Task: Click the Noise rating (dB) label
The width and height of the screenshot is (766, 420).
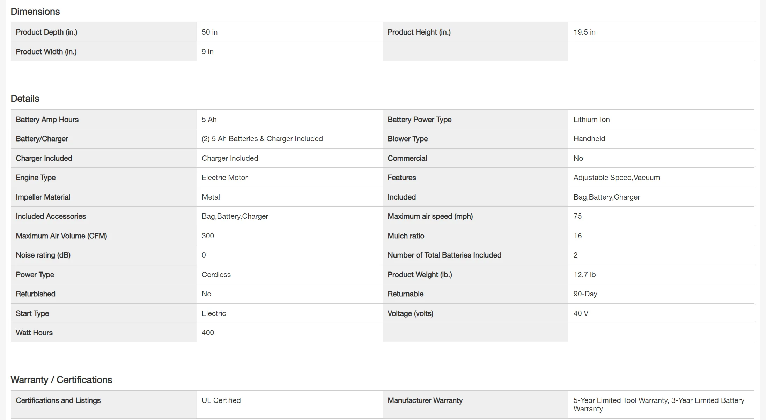Action: [x=43, y=255]
